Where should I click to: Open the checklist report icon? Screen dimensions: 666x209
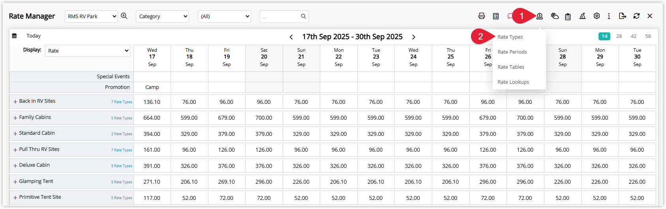tap(496, 16)
